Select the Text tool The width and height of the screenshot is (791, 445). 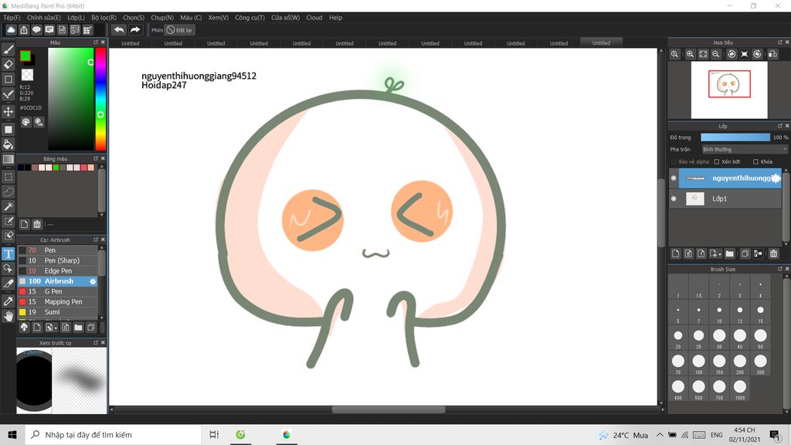coord(8,253)
